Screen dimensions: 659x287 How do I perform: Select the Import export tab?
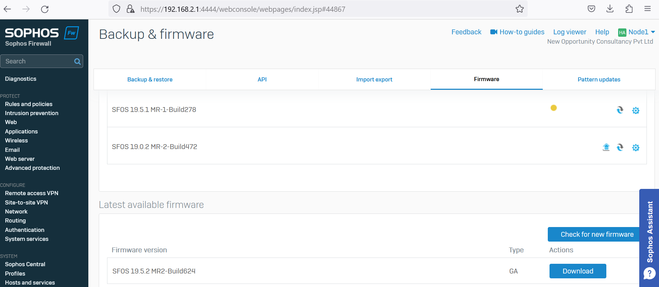[x=374, y=79]
